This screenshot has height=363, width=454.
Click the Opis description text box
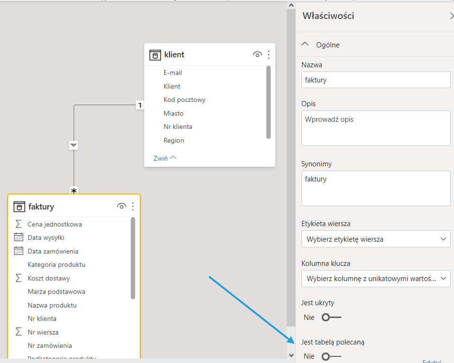(x=375, y=128)
